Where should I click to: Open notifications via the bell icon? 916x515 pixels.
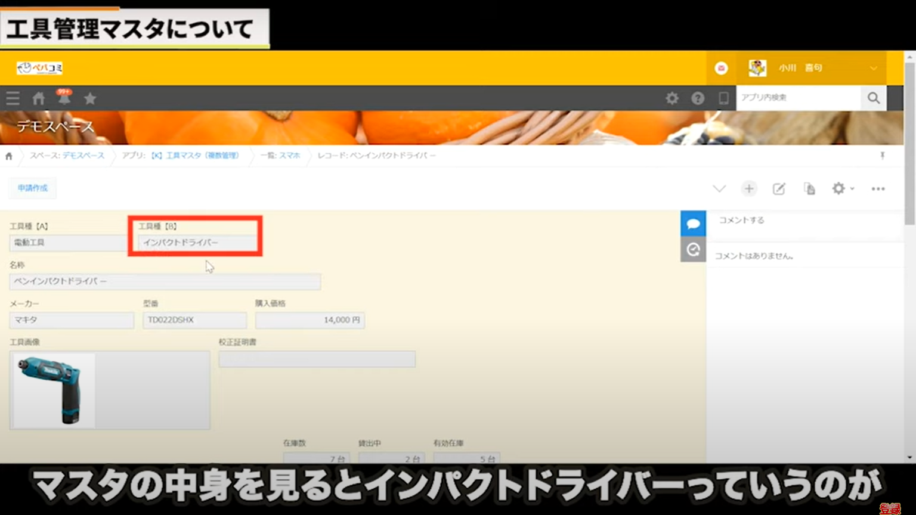tap(64, 98)
